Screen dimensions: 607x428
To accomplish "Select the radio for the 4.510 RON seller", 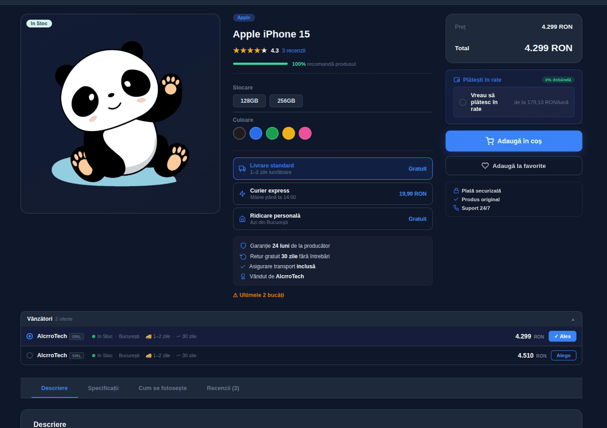I will pos(29,356).
